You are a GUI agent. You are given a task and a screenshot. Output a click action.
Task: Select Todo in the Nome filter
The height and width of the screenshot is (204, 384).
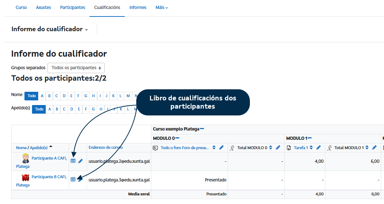[x=32, y=96]
